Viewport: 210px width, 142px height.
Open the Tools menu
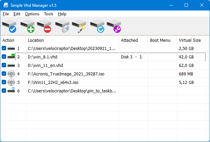[48, 14]
